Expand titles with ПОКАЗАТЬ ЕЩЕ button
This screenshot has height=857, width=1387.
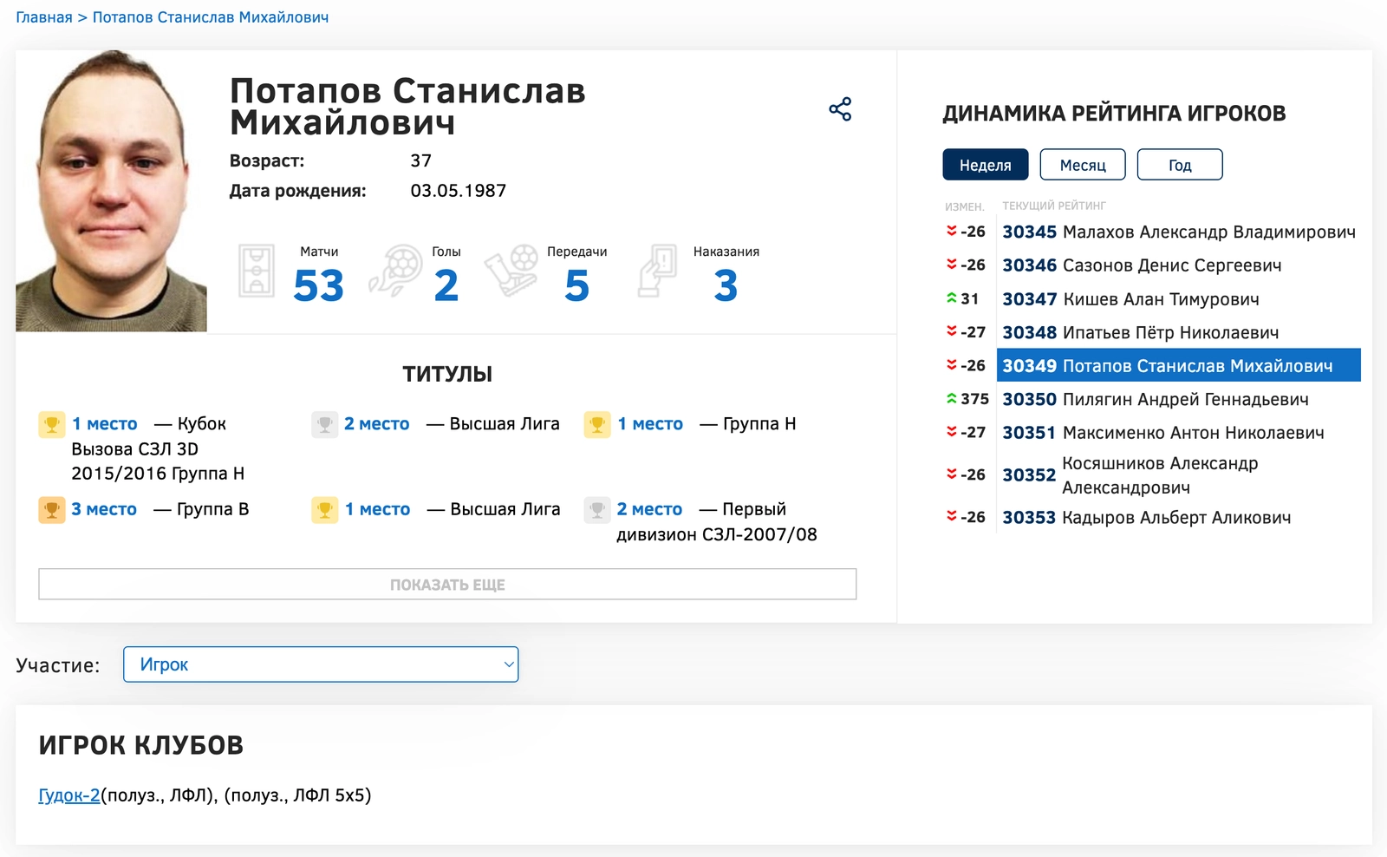[447, 585]
